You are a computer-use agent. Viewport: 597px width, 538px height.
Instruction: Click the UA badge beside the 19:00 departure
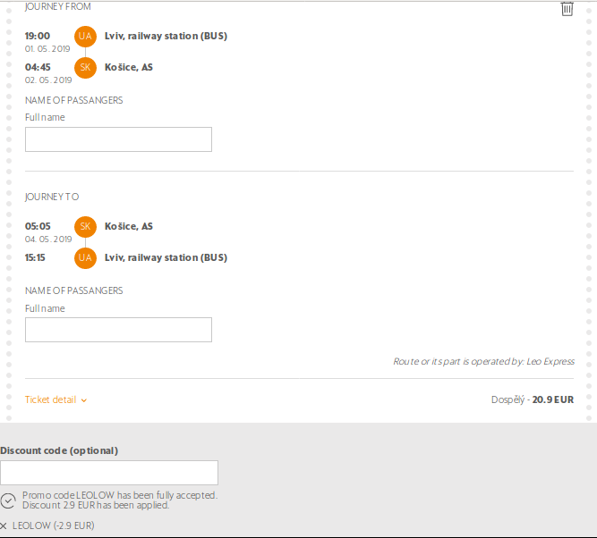point(85,37)
